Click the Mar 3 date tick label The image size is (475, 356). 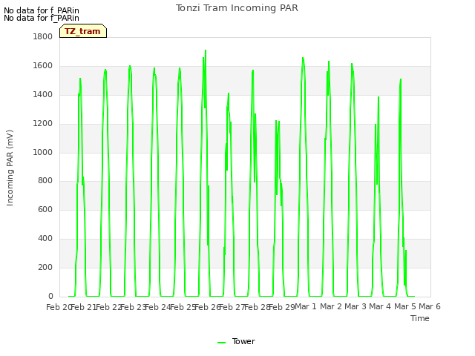(x=356, y=306)
